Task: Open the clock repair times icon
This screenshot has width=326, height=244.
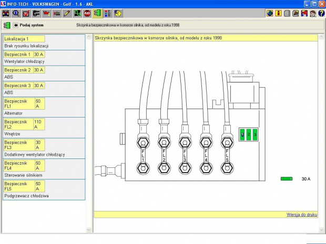Action: (118, 14)
